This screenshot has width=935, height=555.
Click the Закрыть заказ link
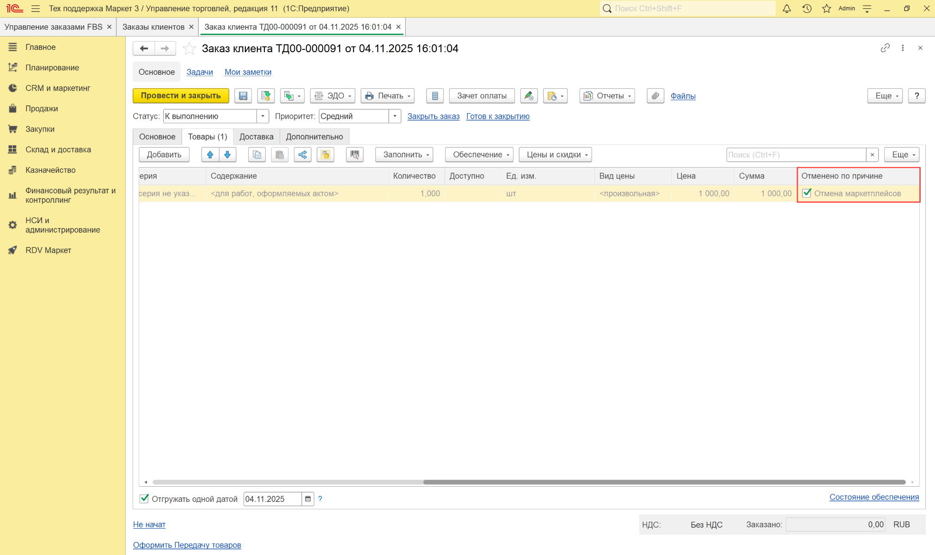(x=433, y=116)
